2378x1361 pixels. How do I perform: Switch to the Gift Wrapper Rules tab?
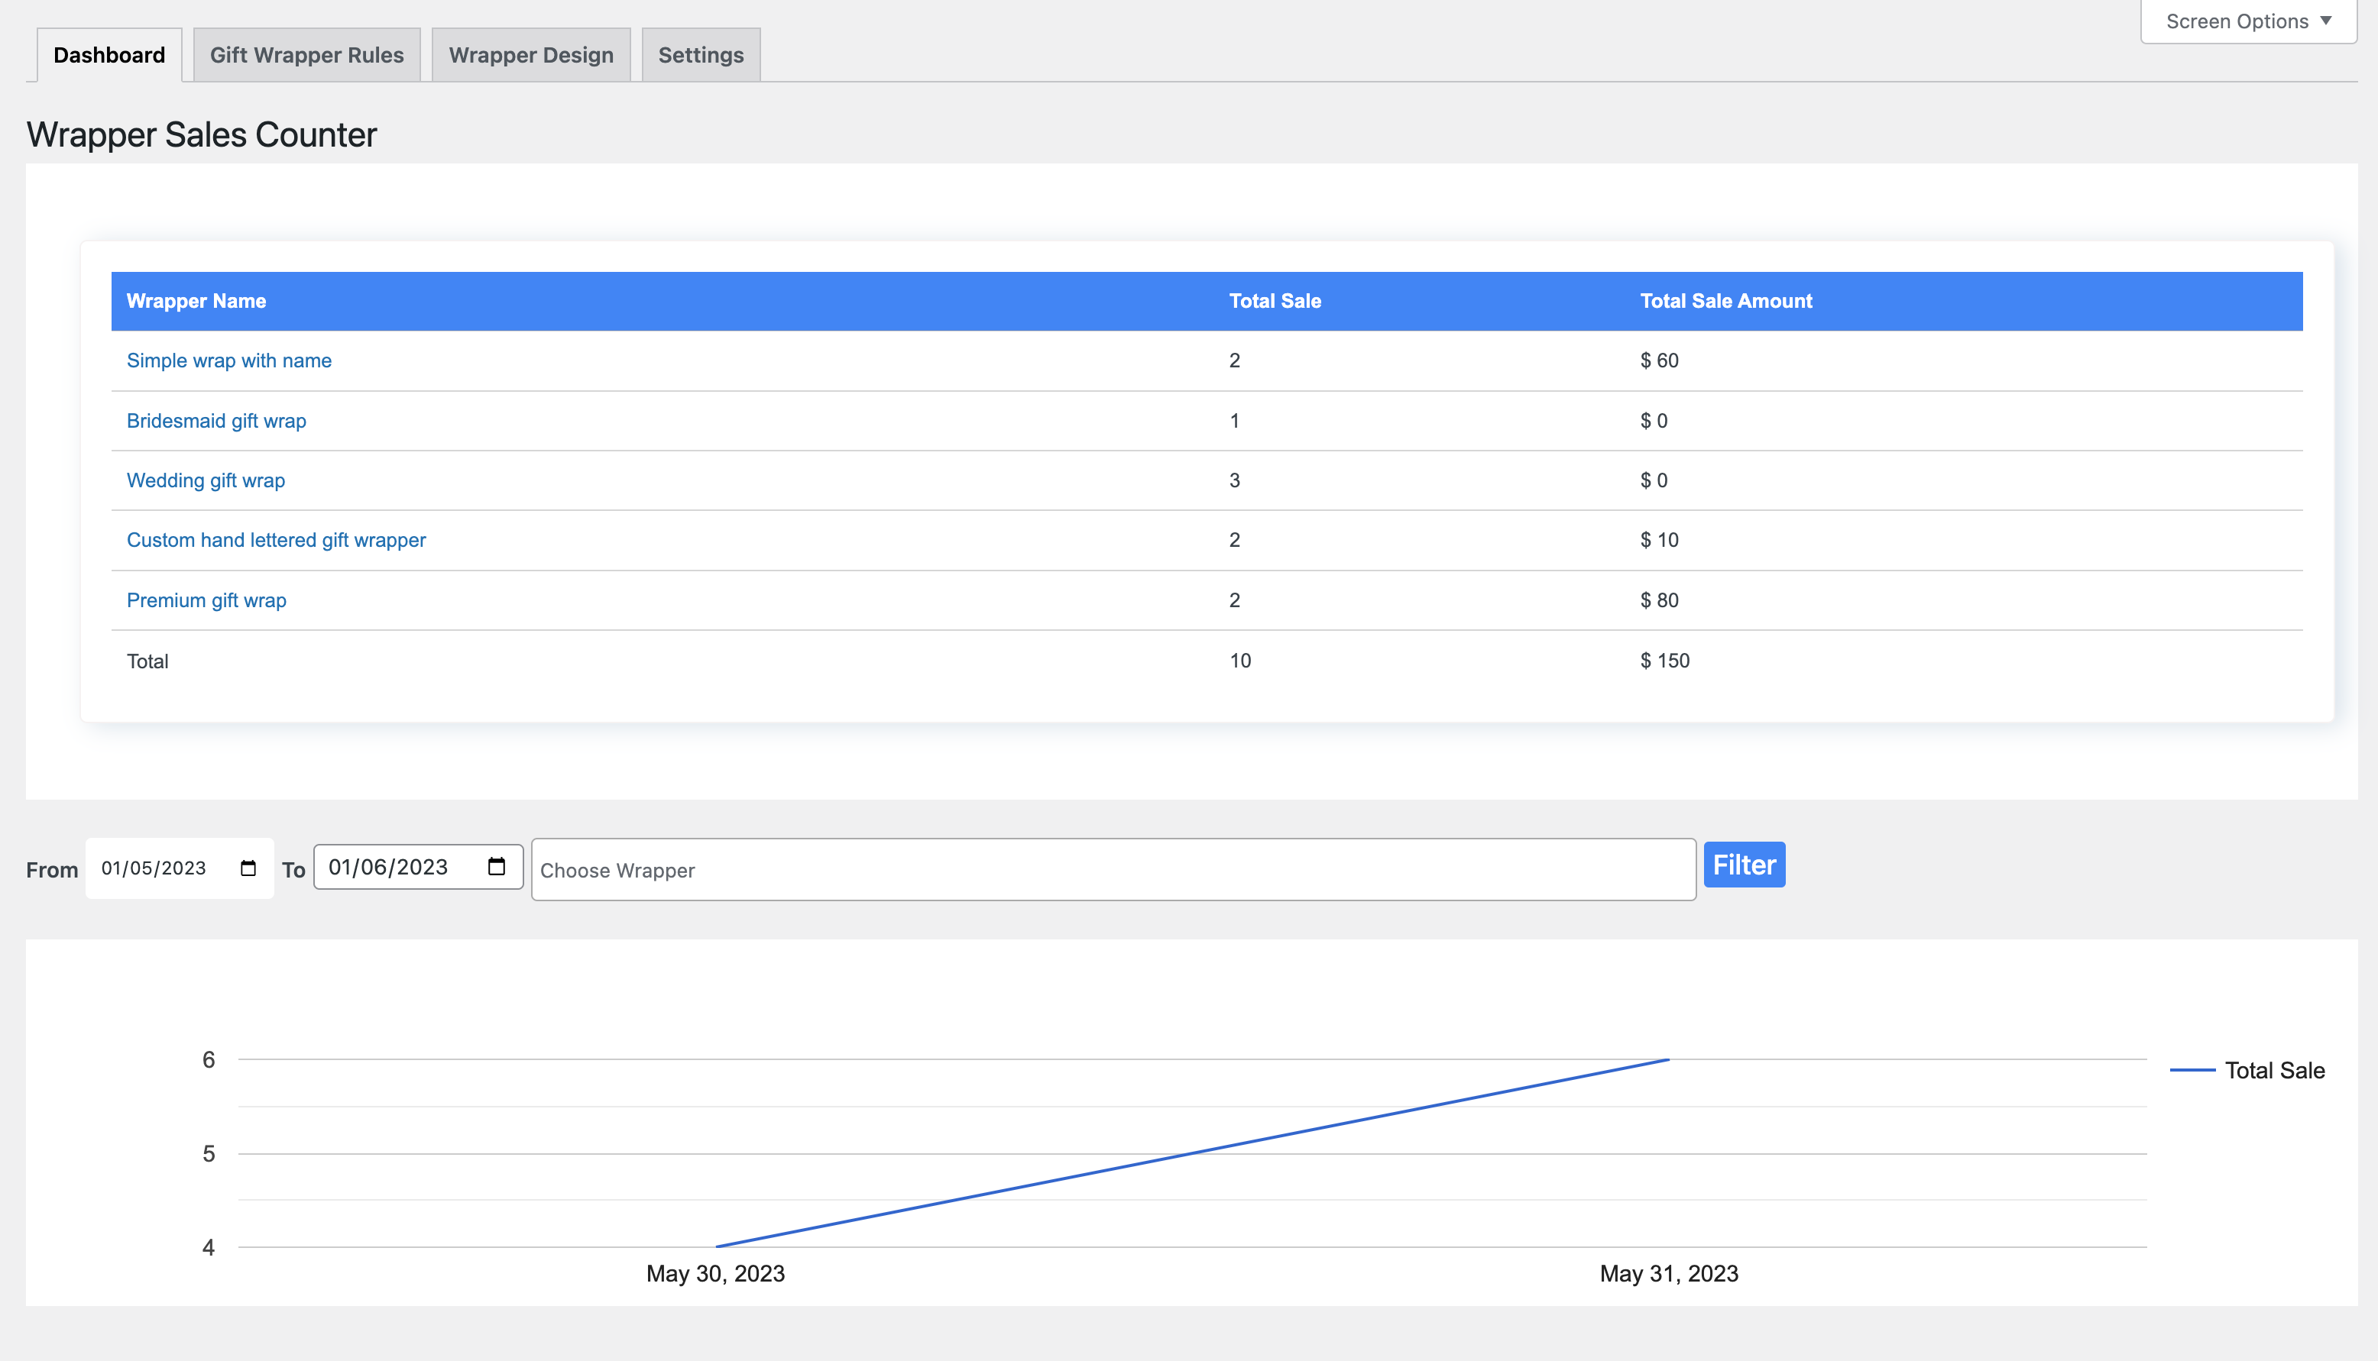[x=306, y=55]
